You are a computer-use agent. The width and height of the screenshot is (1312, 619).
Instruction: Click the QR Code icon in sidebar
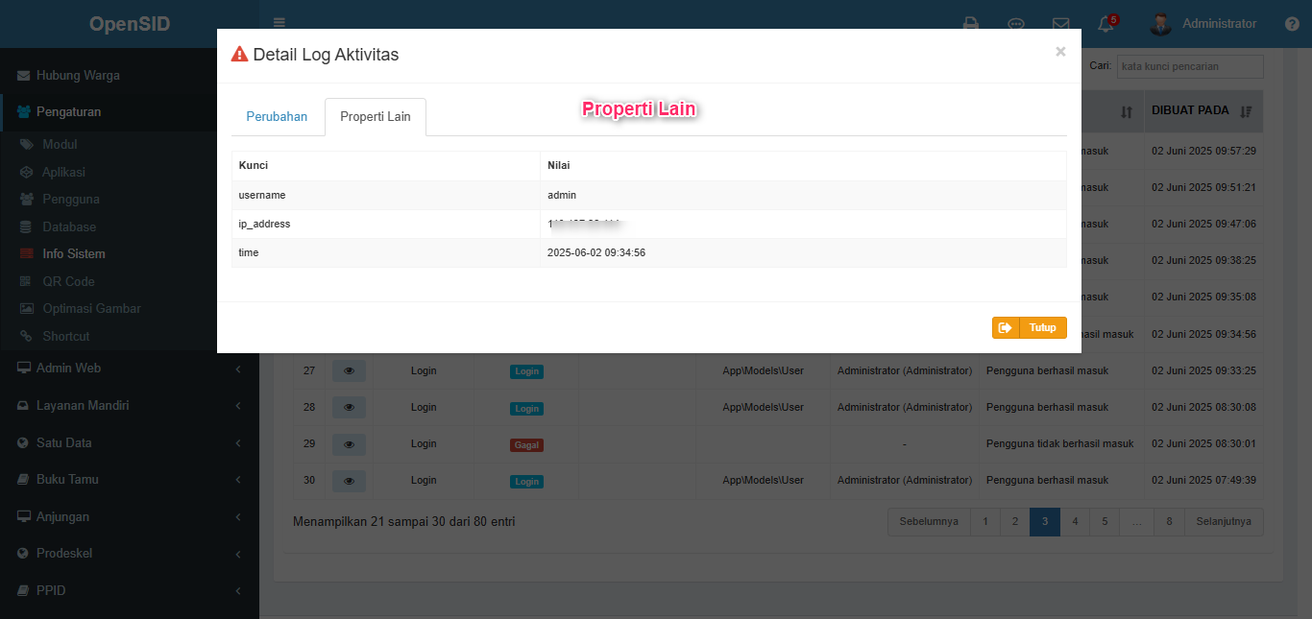click(x=26, y=281)
